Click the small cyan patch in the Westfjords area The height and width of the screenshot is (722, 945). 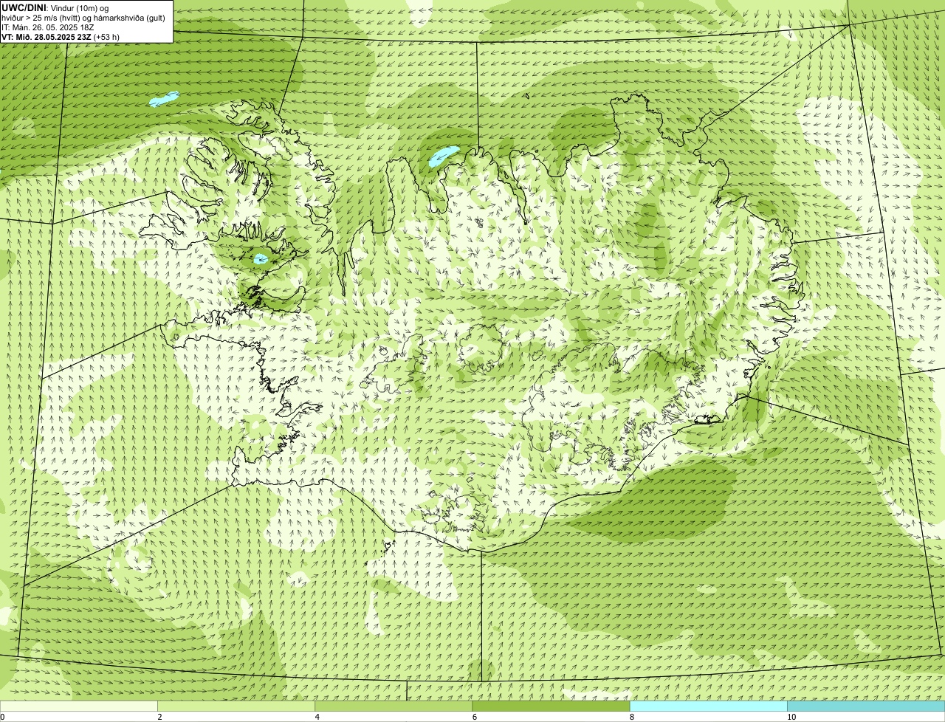[260, 258]
